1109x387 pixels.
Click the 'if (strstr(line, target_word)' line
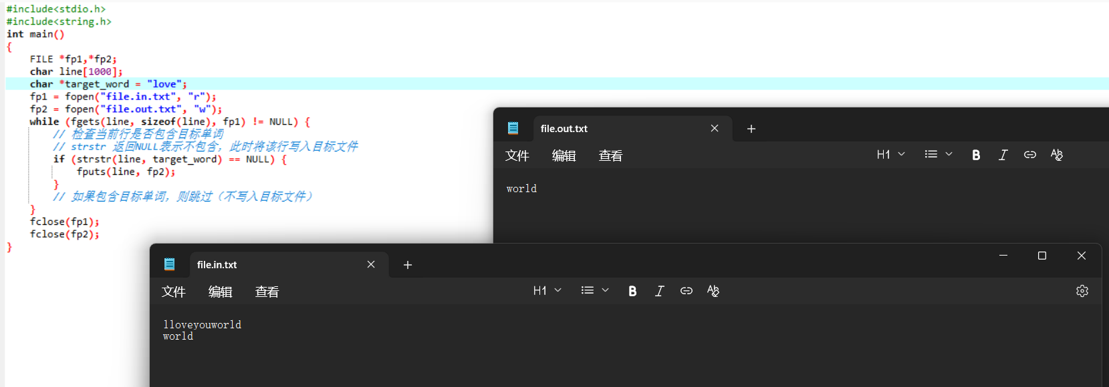point(170,159)
